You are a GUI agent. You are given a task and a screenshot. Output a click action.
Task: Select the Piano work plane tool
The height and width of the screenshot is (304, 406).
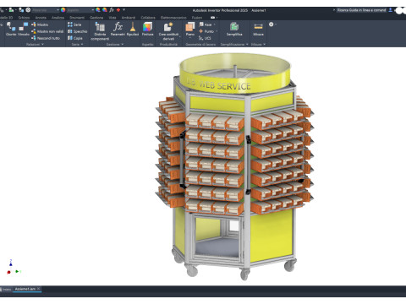click(190, 30)
